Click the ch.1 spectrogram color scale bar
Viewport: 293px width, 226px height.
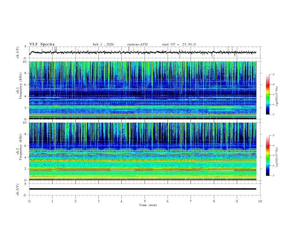click(268, 95)
